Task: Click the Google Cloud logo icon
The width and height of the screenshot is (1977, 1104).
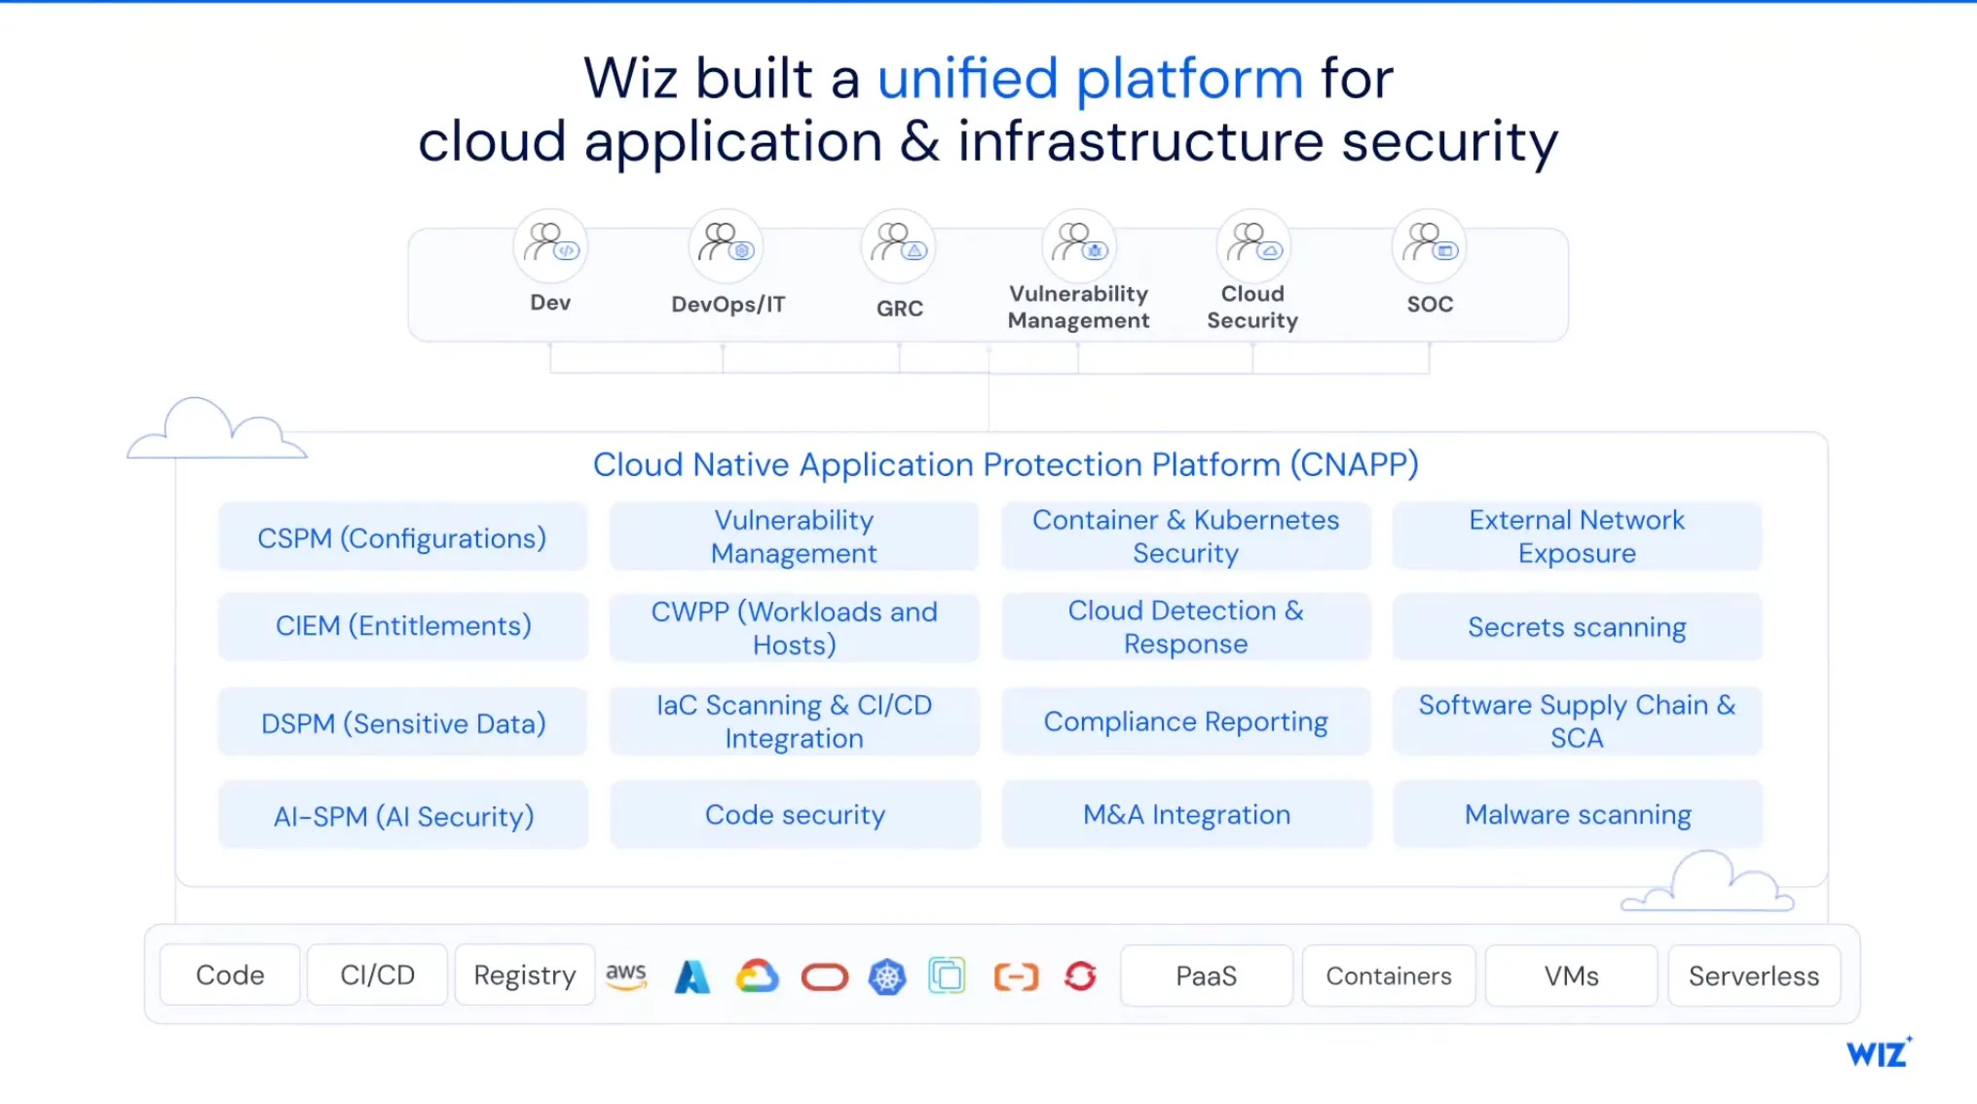Action: point(758,975)
